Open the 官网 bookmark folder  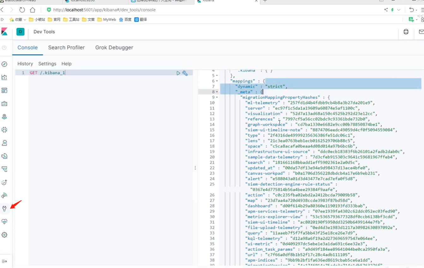(x=54, y=20)
